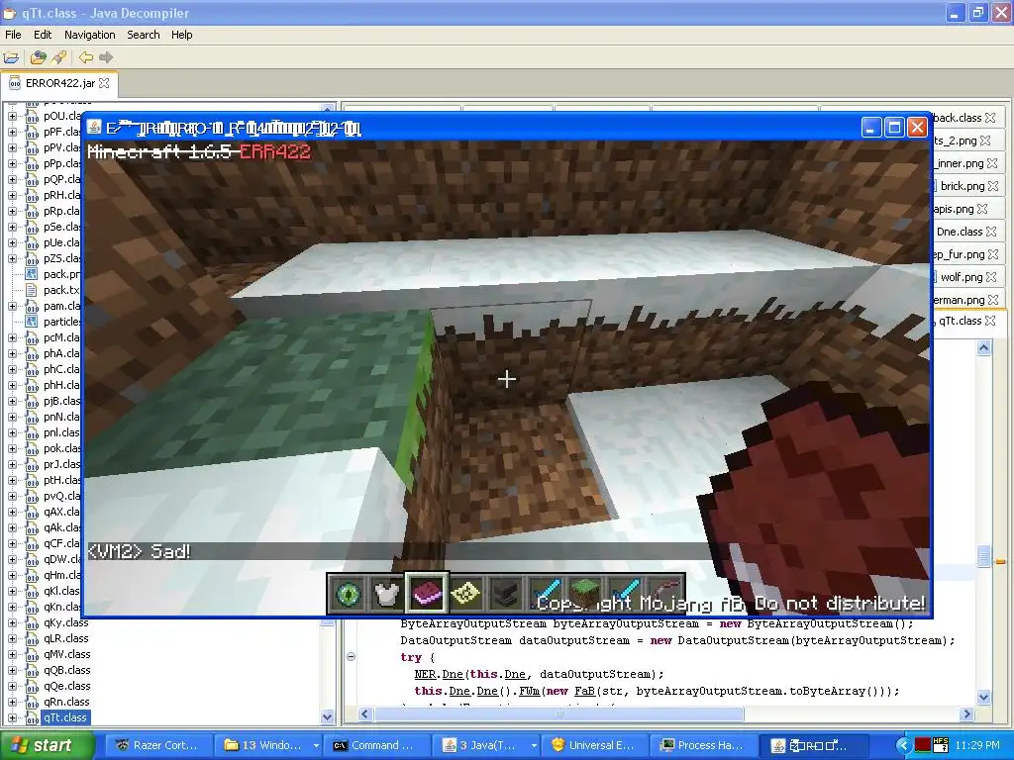
Task: Open the File menu
Action: 13,35
